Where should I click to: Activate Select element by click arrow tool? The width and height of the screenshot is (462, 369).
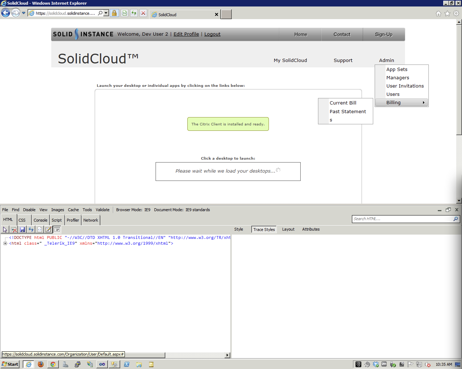5,230
